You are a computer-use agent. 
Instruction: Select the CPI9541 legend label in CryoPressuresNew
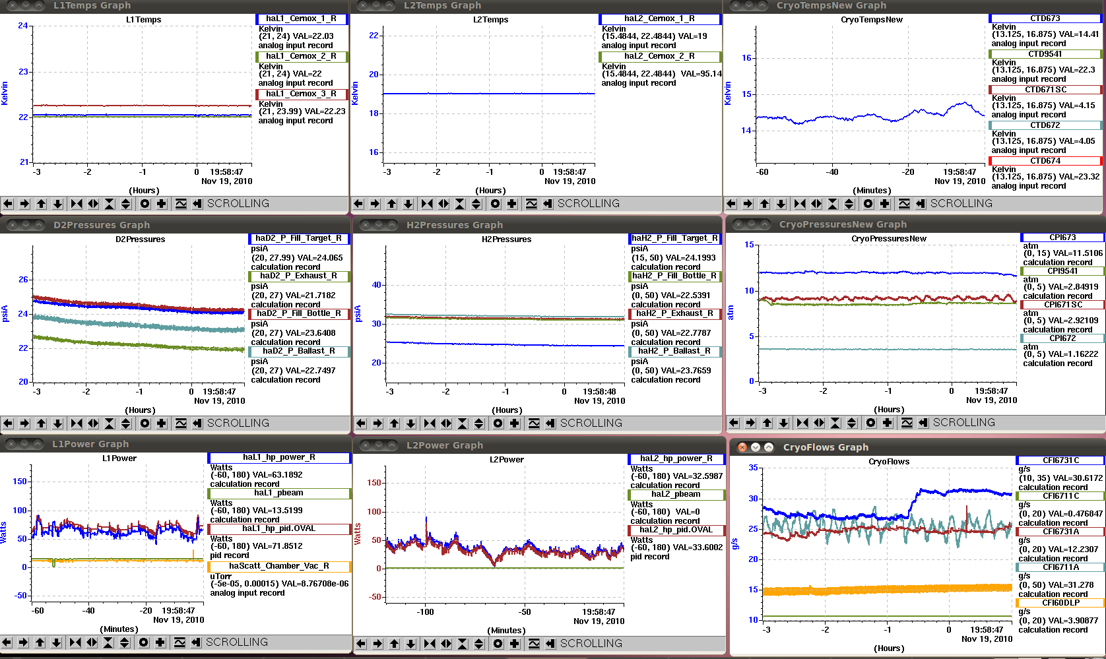tap(1062, 271)
